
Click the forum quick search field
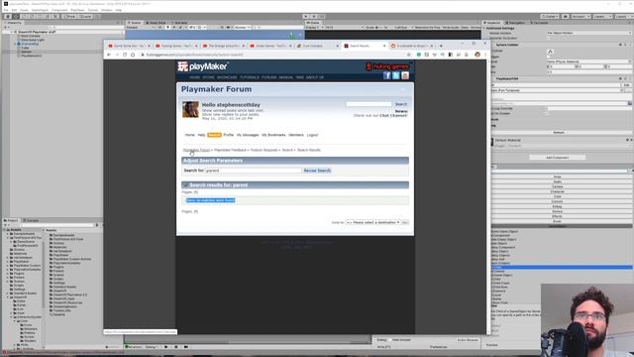point(369,104)
